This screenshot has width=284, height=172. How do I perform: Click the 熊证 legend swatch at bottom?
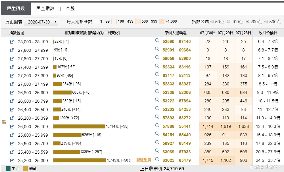(26, 169)
